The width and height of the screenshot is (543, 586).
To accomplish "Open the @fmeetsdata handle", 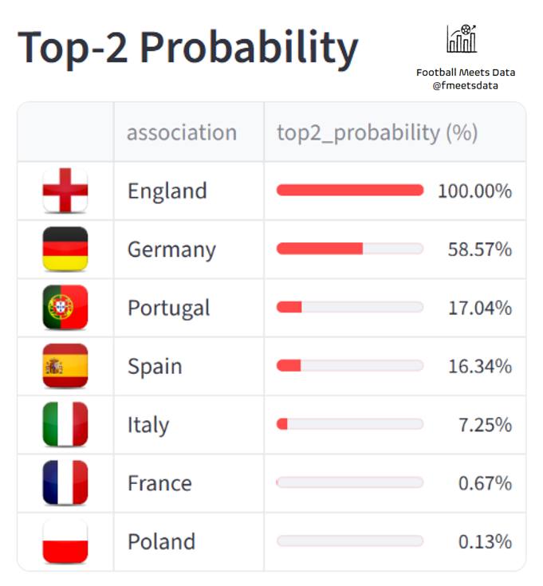I will [x=466, y=85].
